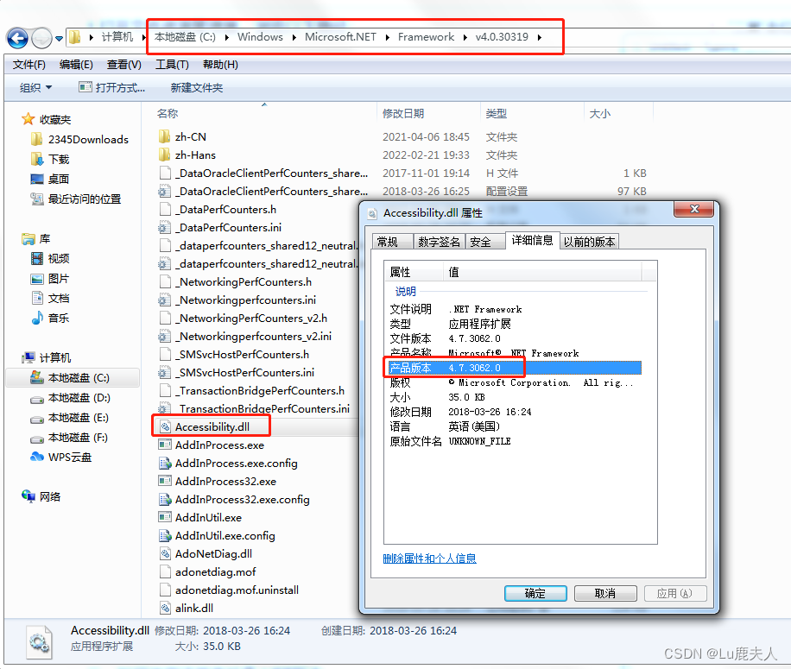Viewport: 791px width, 669px height.
Task: Open the WPS云盘 cloud icon
Action: coord(37,458)
